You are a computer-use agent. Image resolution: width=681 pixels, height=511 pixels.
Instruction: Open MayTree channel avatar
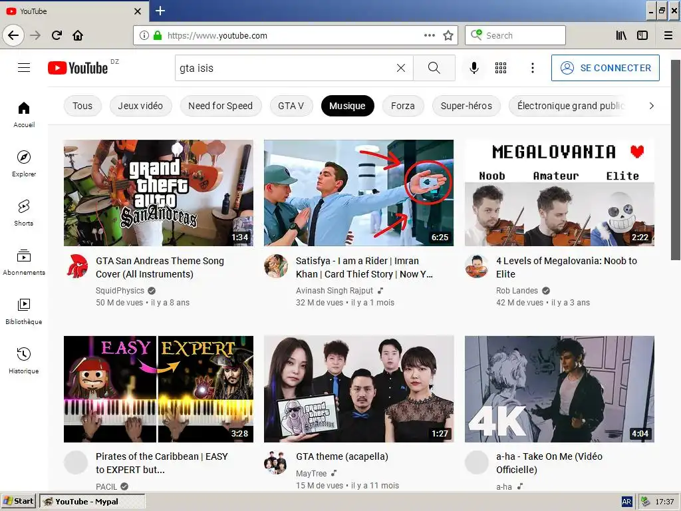point(276,462)
